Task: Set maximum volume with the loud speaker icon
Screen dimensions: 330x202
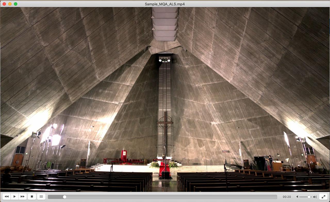Action: coord(315,197)
